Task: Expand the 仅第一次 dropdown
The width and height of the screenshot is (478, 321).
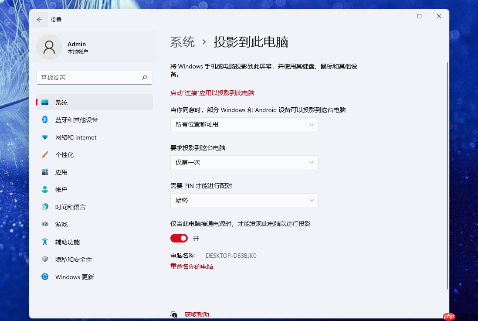Action: (x=244, y=162)
